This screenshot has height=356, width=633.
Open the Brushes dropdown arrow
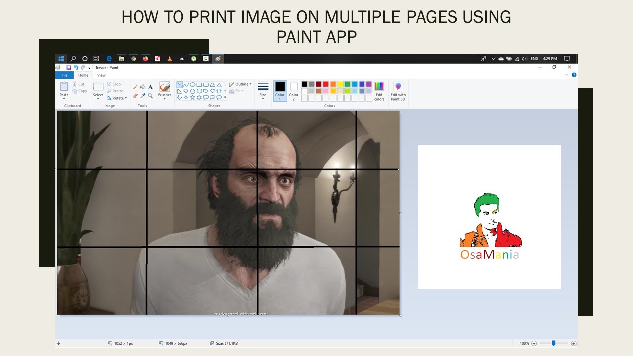[x=165, y=99]
